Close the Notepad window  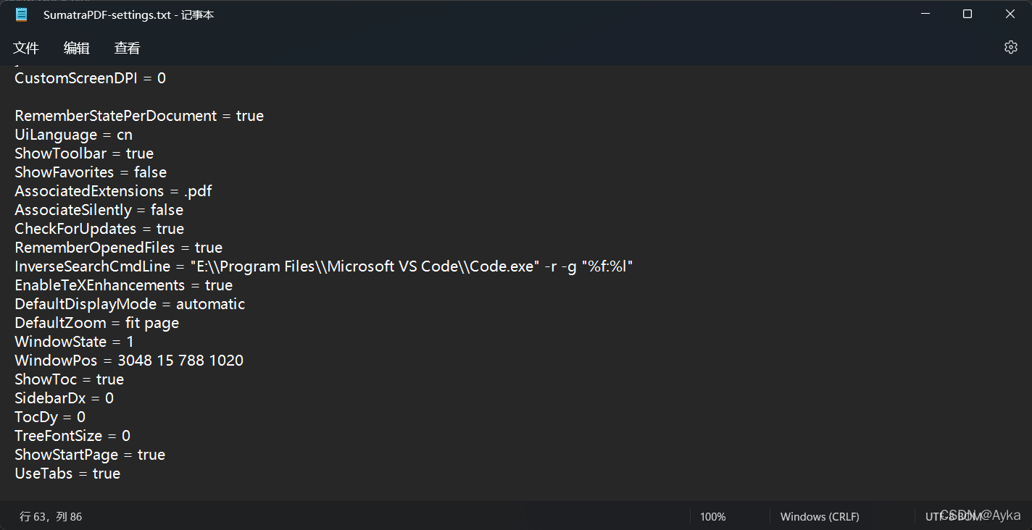pos(1010,14)
